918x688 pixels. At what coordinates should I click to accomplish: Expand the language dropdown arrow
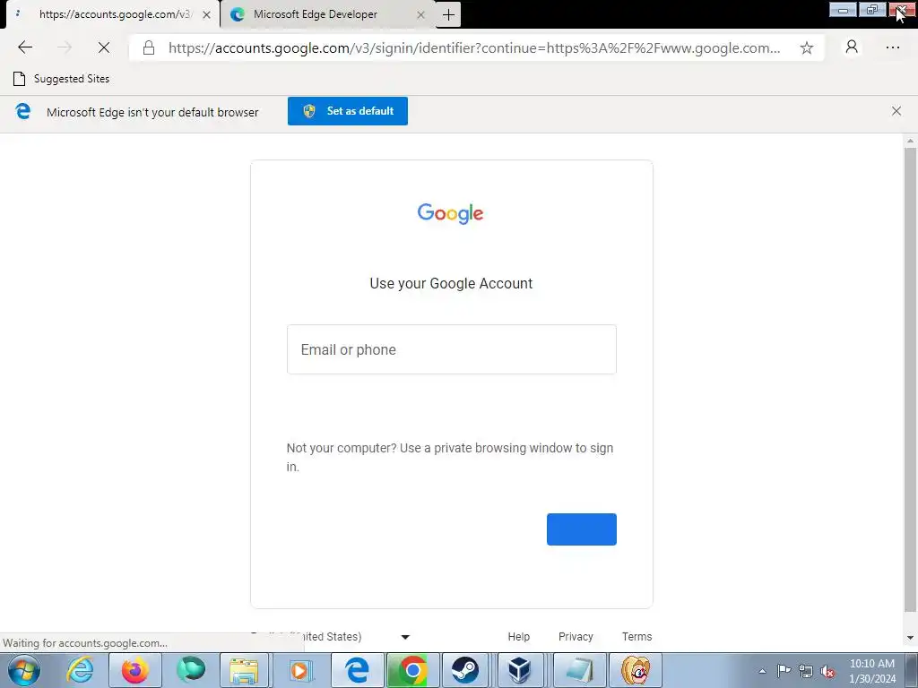405,637
